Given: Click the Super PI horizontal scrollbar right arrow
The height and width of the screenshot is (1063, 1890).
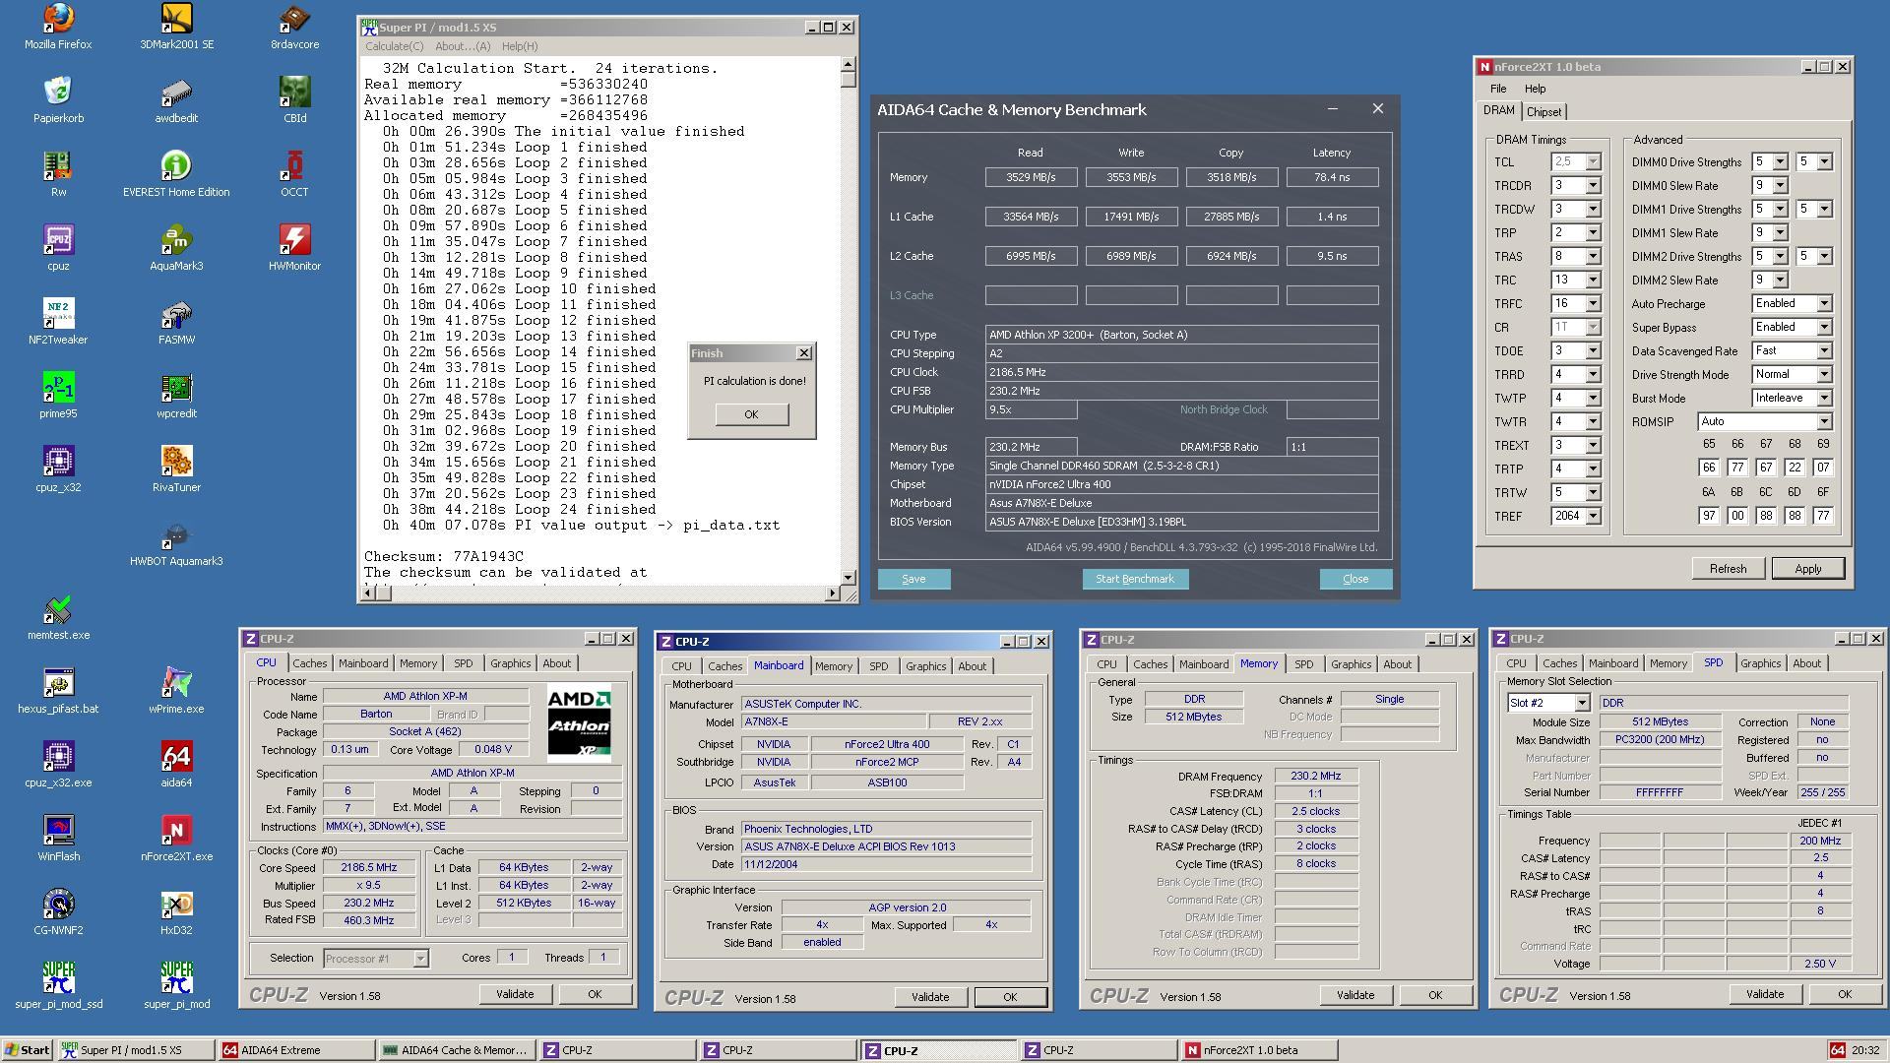Looking at the screenshot, I should [833, 594].
